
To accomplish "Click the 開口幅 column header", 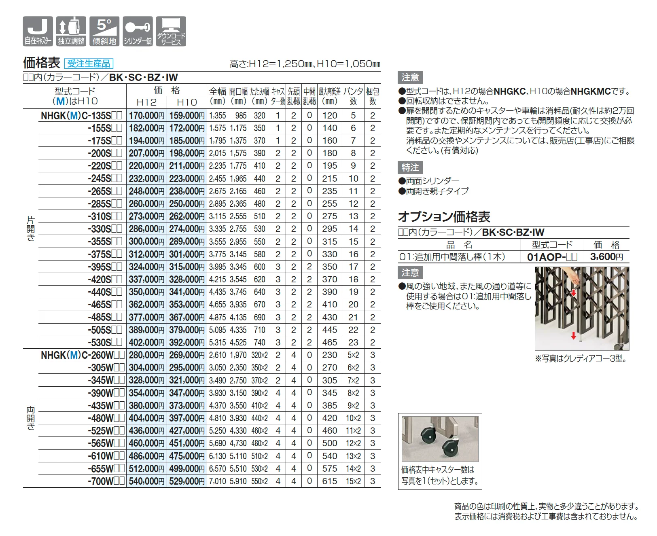I will (x=238, y=96).
